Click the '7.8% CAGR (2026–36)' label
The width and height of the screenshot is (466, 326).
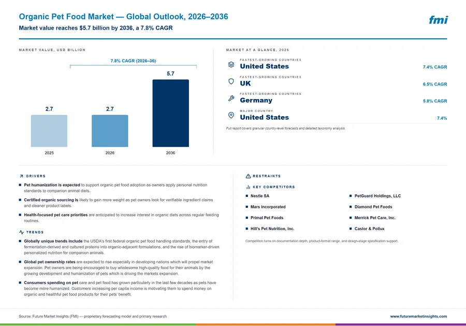133,61
